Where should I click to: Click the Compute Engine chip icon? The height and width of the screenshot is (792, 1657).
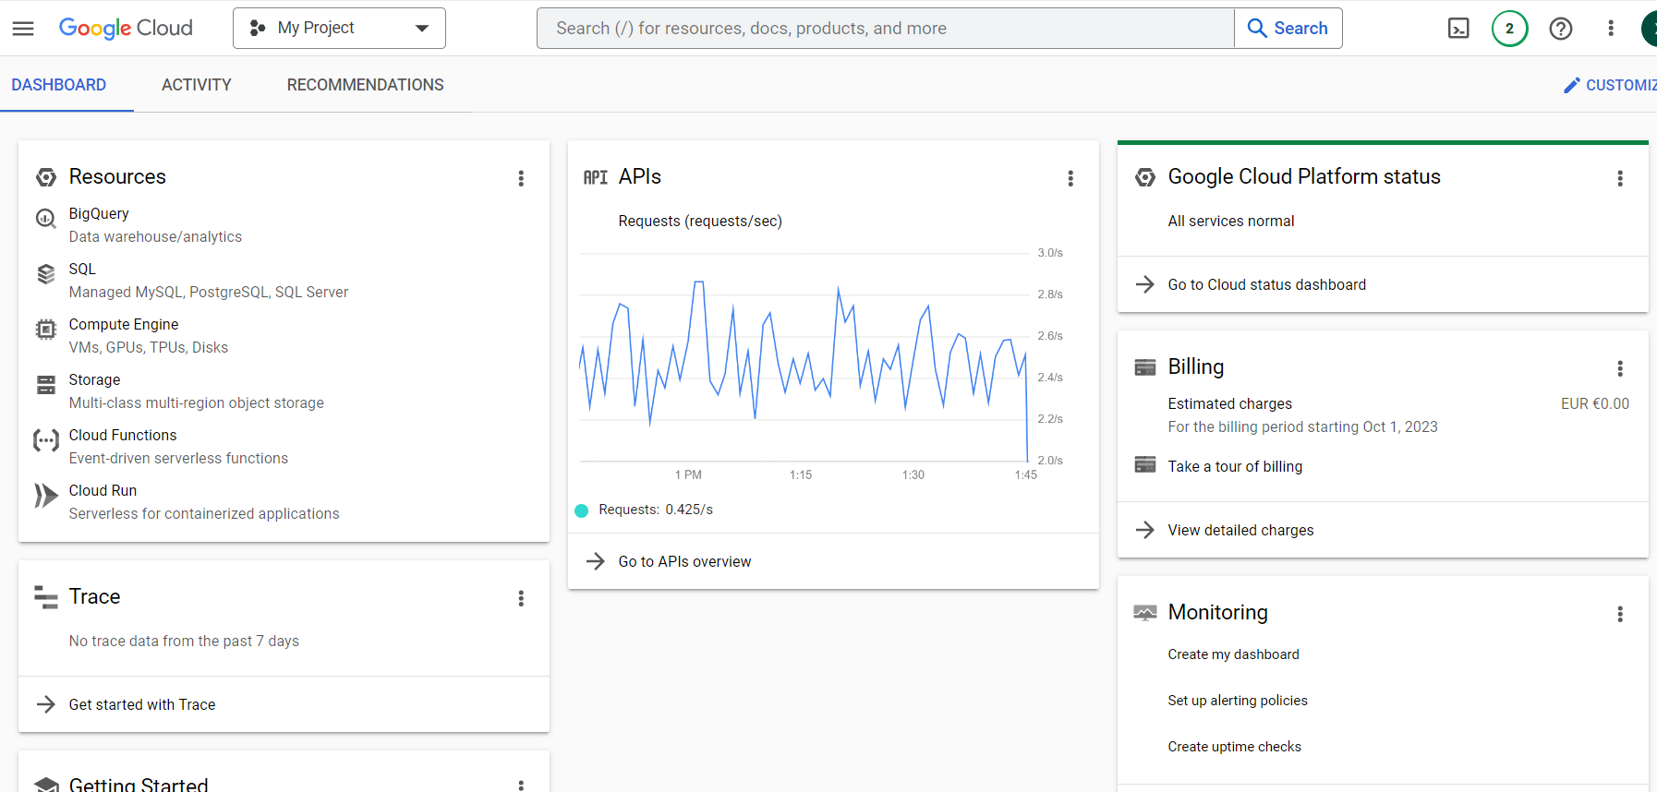45,330
